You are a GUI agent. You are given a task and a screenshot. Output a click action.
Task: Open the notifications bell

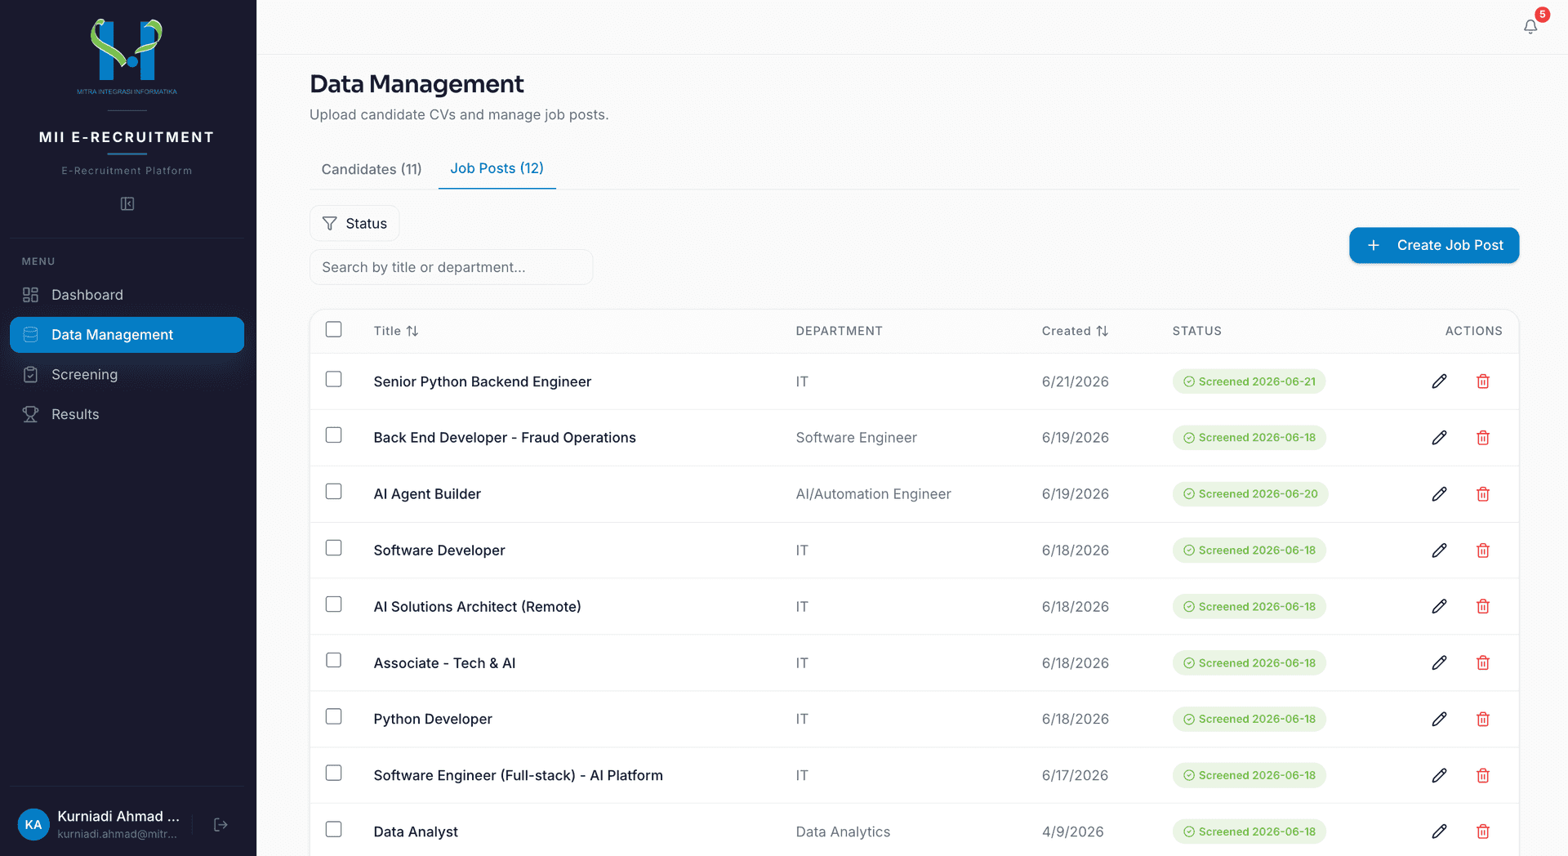tap(1530, 26)
